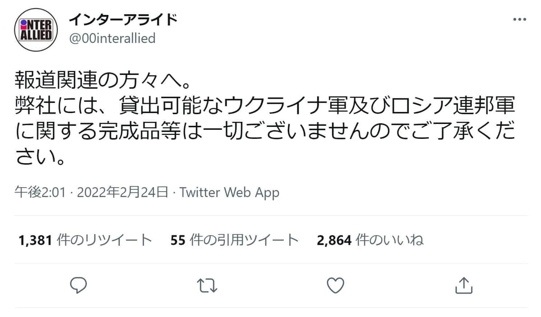The height and width of the screenshot is (317, 541).
Task: Open the @00interallied handle link
Action: tap(112, 38)
